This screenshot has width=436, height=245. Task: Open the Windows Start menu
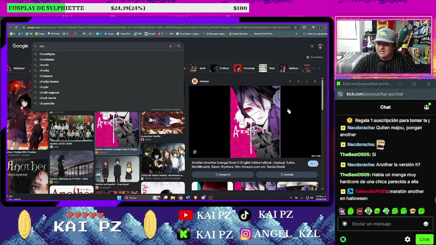(119, 198)
